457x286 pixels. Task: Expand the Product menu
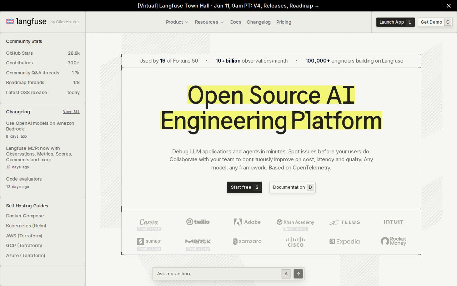pos(177,22)
